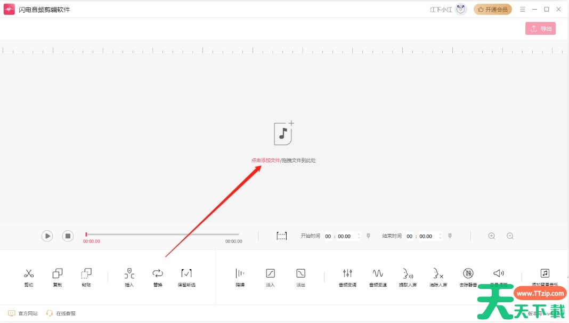Choose the Paste (粘贴) tool

tap(86, 273)
